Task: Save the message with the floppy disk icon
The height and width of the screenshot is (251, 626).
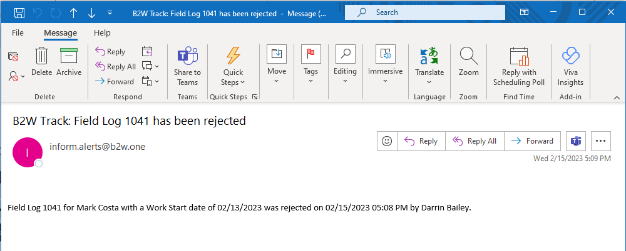Action: coord(19,13)
